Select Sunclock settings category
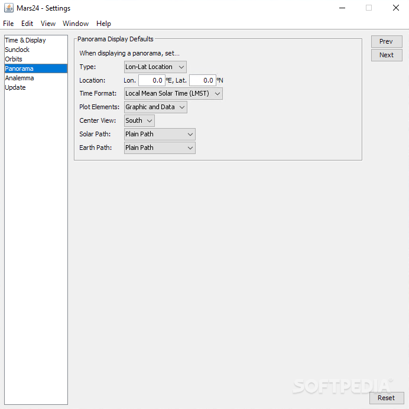Image resolution: width=409 pixels, height=409 pixels. 36,50
